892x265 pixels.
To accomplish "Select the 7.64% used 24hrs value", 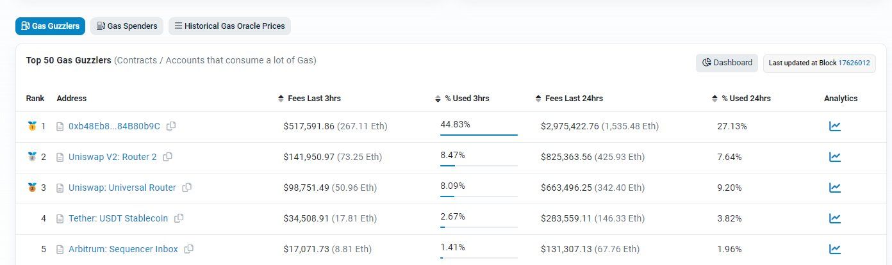I will coord(730,157).
